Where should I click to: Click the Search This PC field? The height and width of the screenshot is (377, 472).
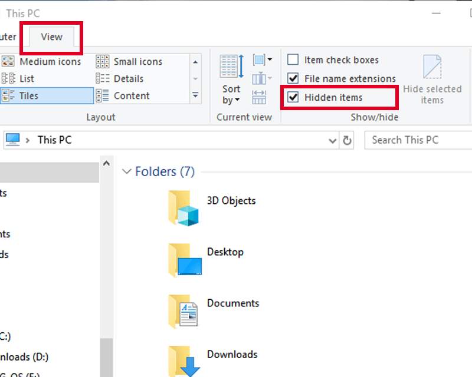click(x=418, y=140)
